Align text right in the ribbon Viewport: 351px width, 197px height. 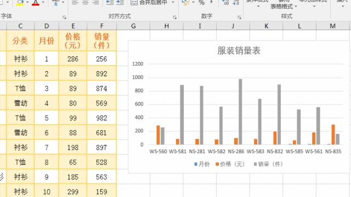[96, 2]
